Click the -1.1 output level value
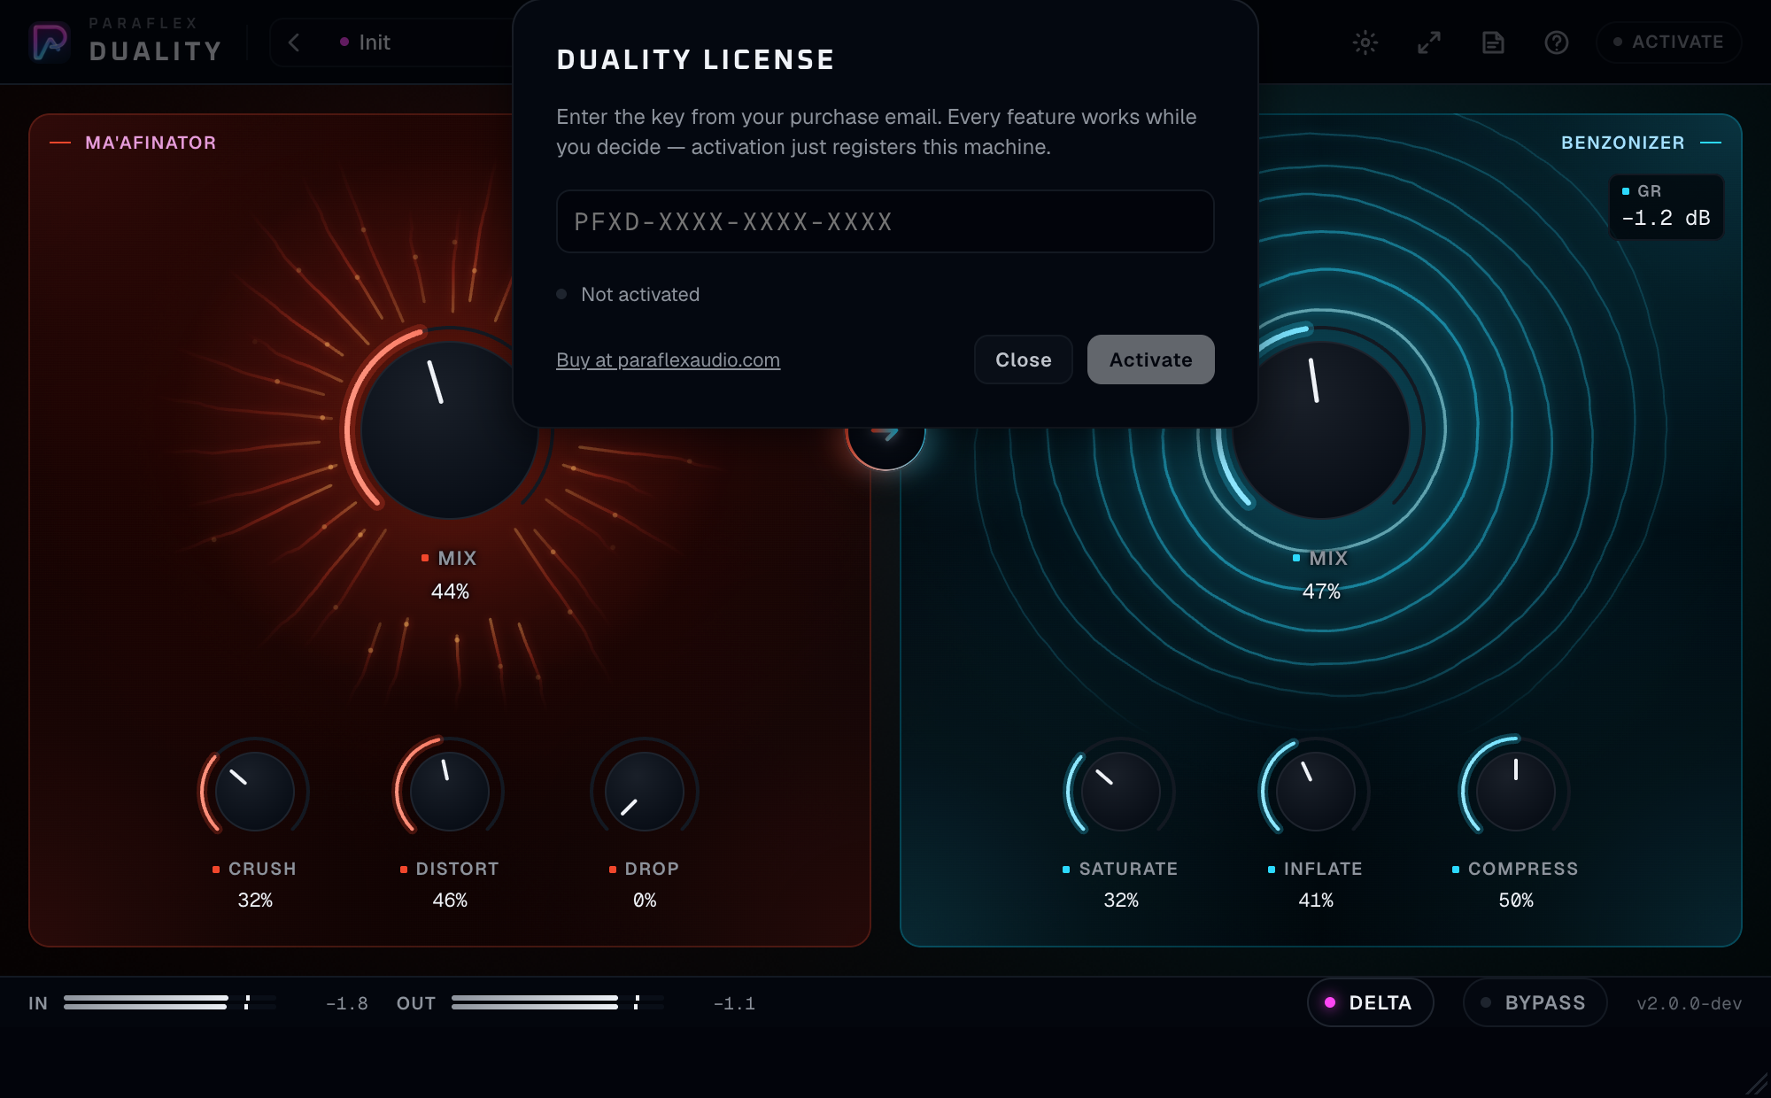The height and width of the screenshot is (1098, 1771). click(735, 1003)
